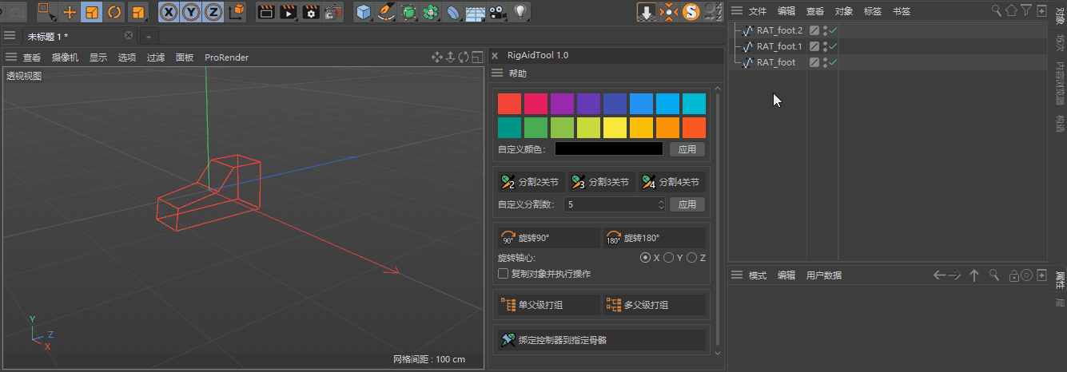1067x372 pixels.
Task: Select Y rotation axis radio
Action: pos(668,258)
